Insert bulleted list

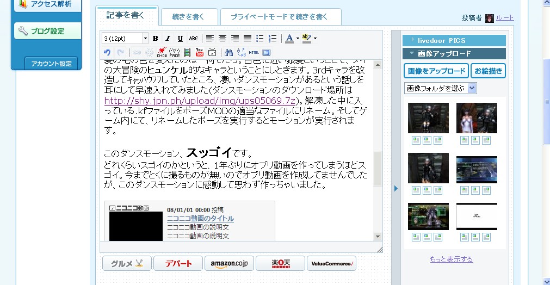click(259, 38)
